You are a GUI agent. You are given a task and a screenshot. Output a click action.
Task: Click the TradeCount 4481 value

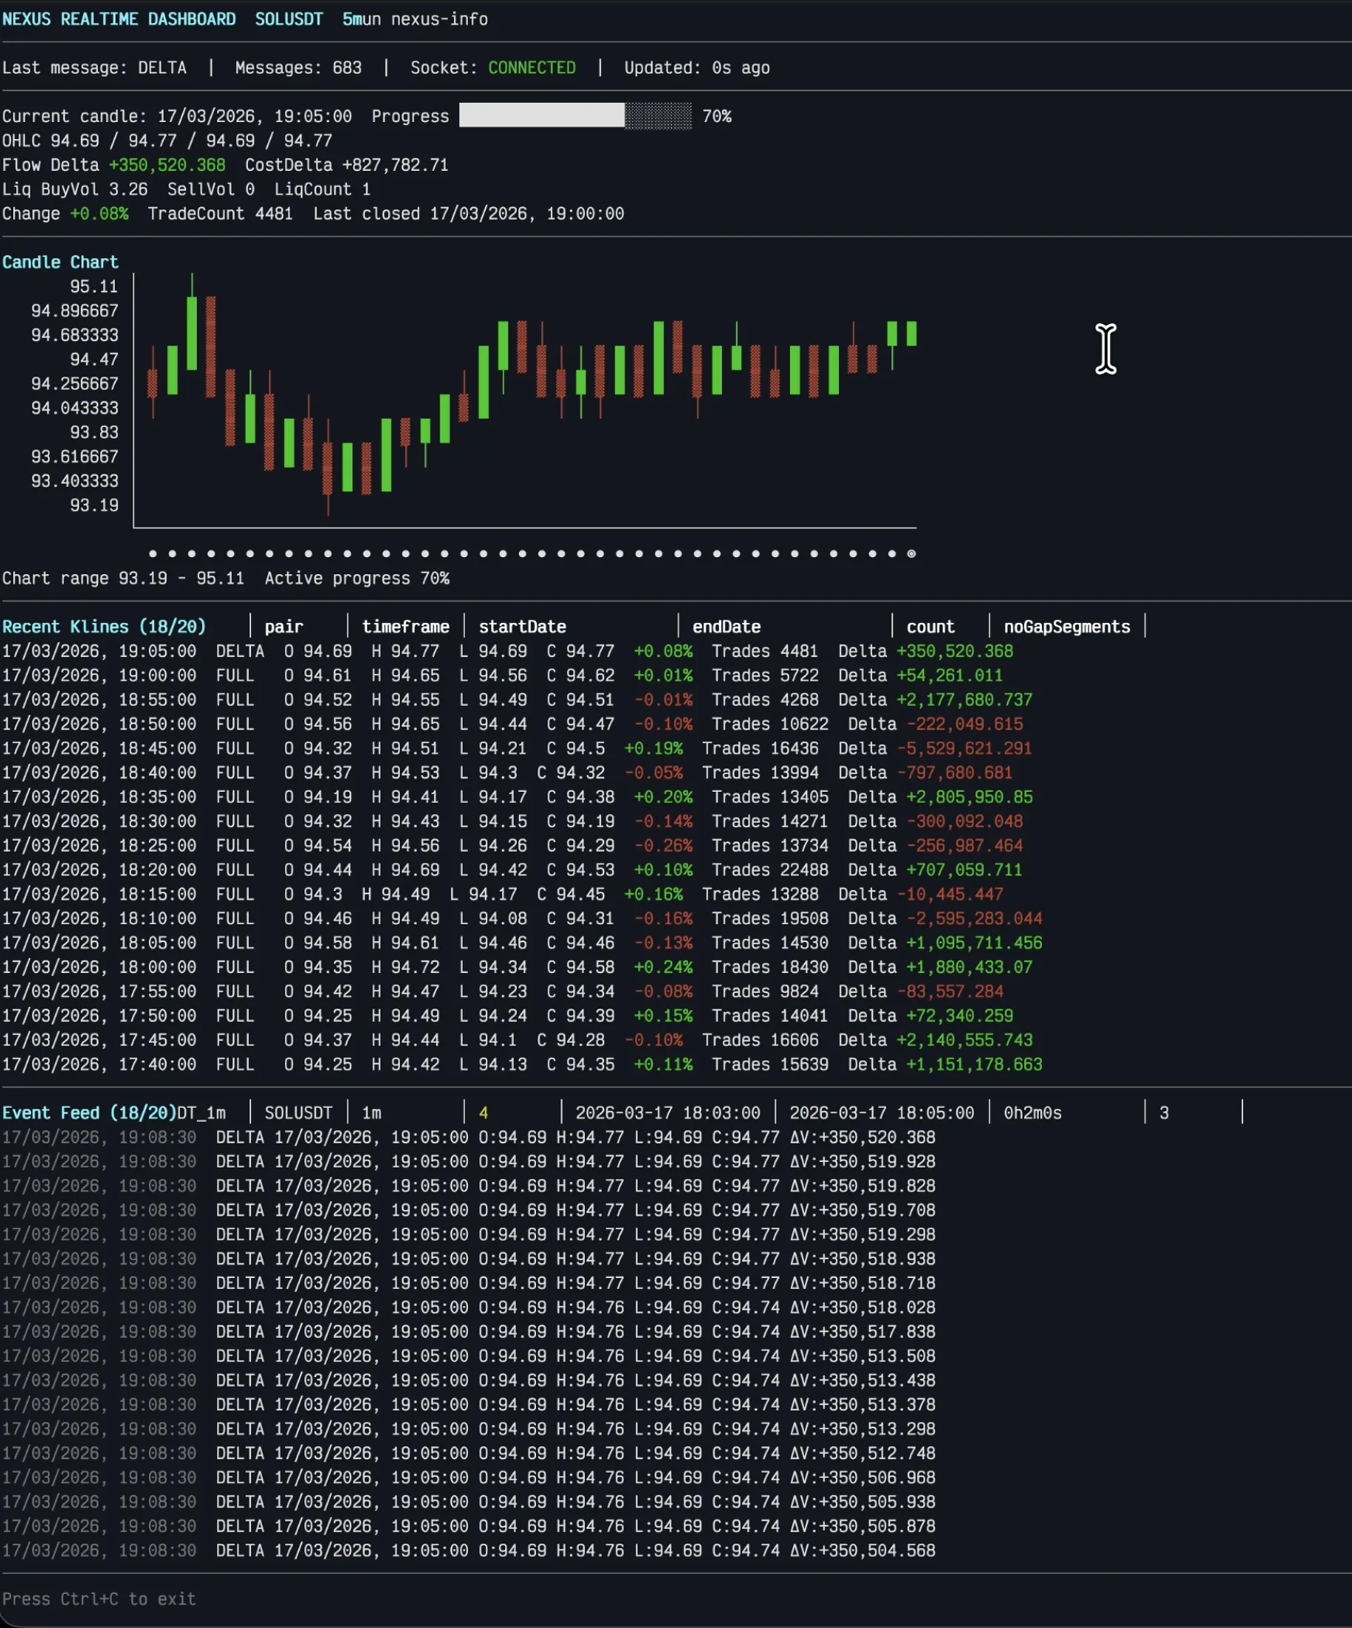(x=221, y=213)
